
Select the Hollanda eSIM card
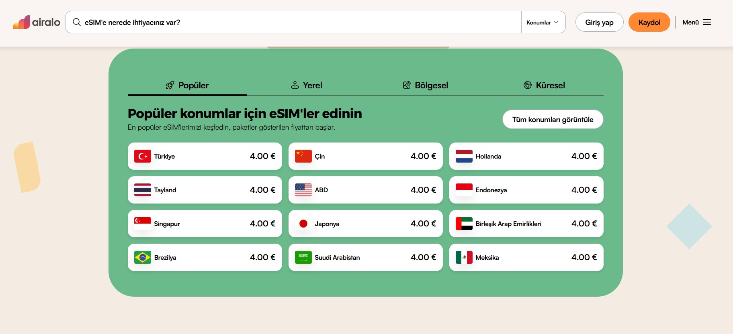point(526,156)
